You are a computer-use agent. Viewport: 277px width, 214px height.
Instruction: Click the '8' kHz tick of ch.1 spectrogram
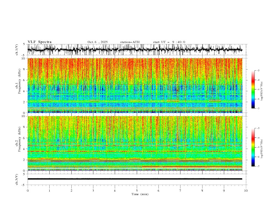24,69
